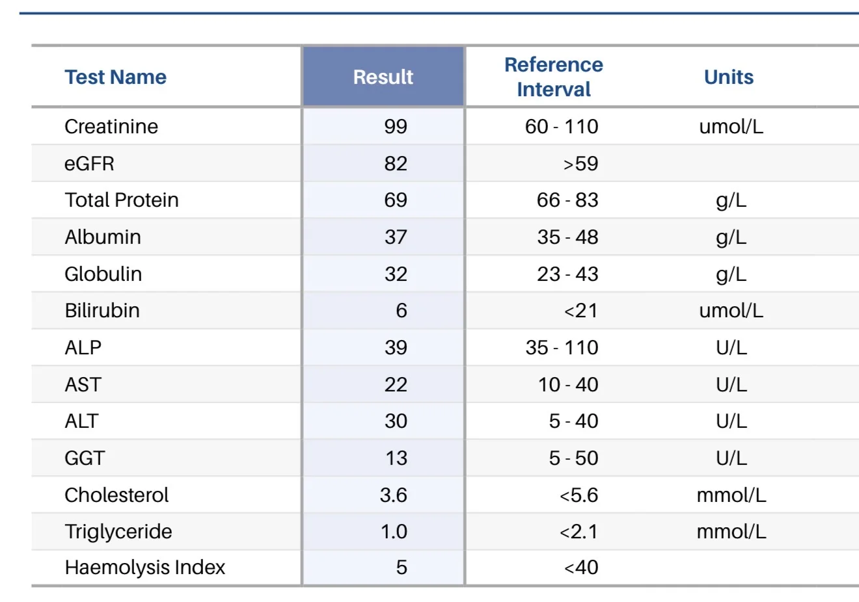The width and height of the screenshot is (859, 602).
Task: Click the GGT test name
Action: [x=85, y=458]
